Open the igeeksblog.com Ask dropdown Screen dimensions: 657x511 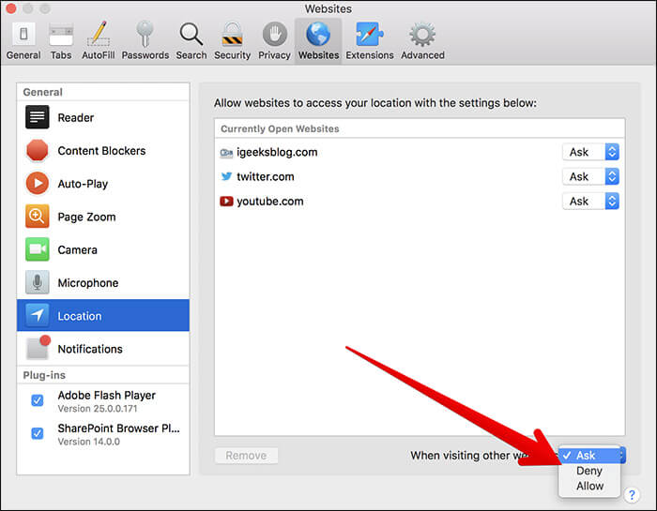[x=590, y=152]
